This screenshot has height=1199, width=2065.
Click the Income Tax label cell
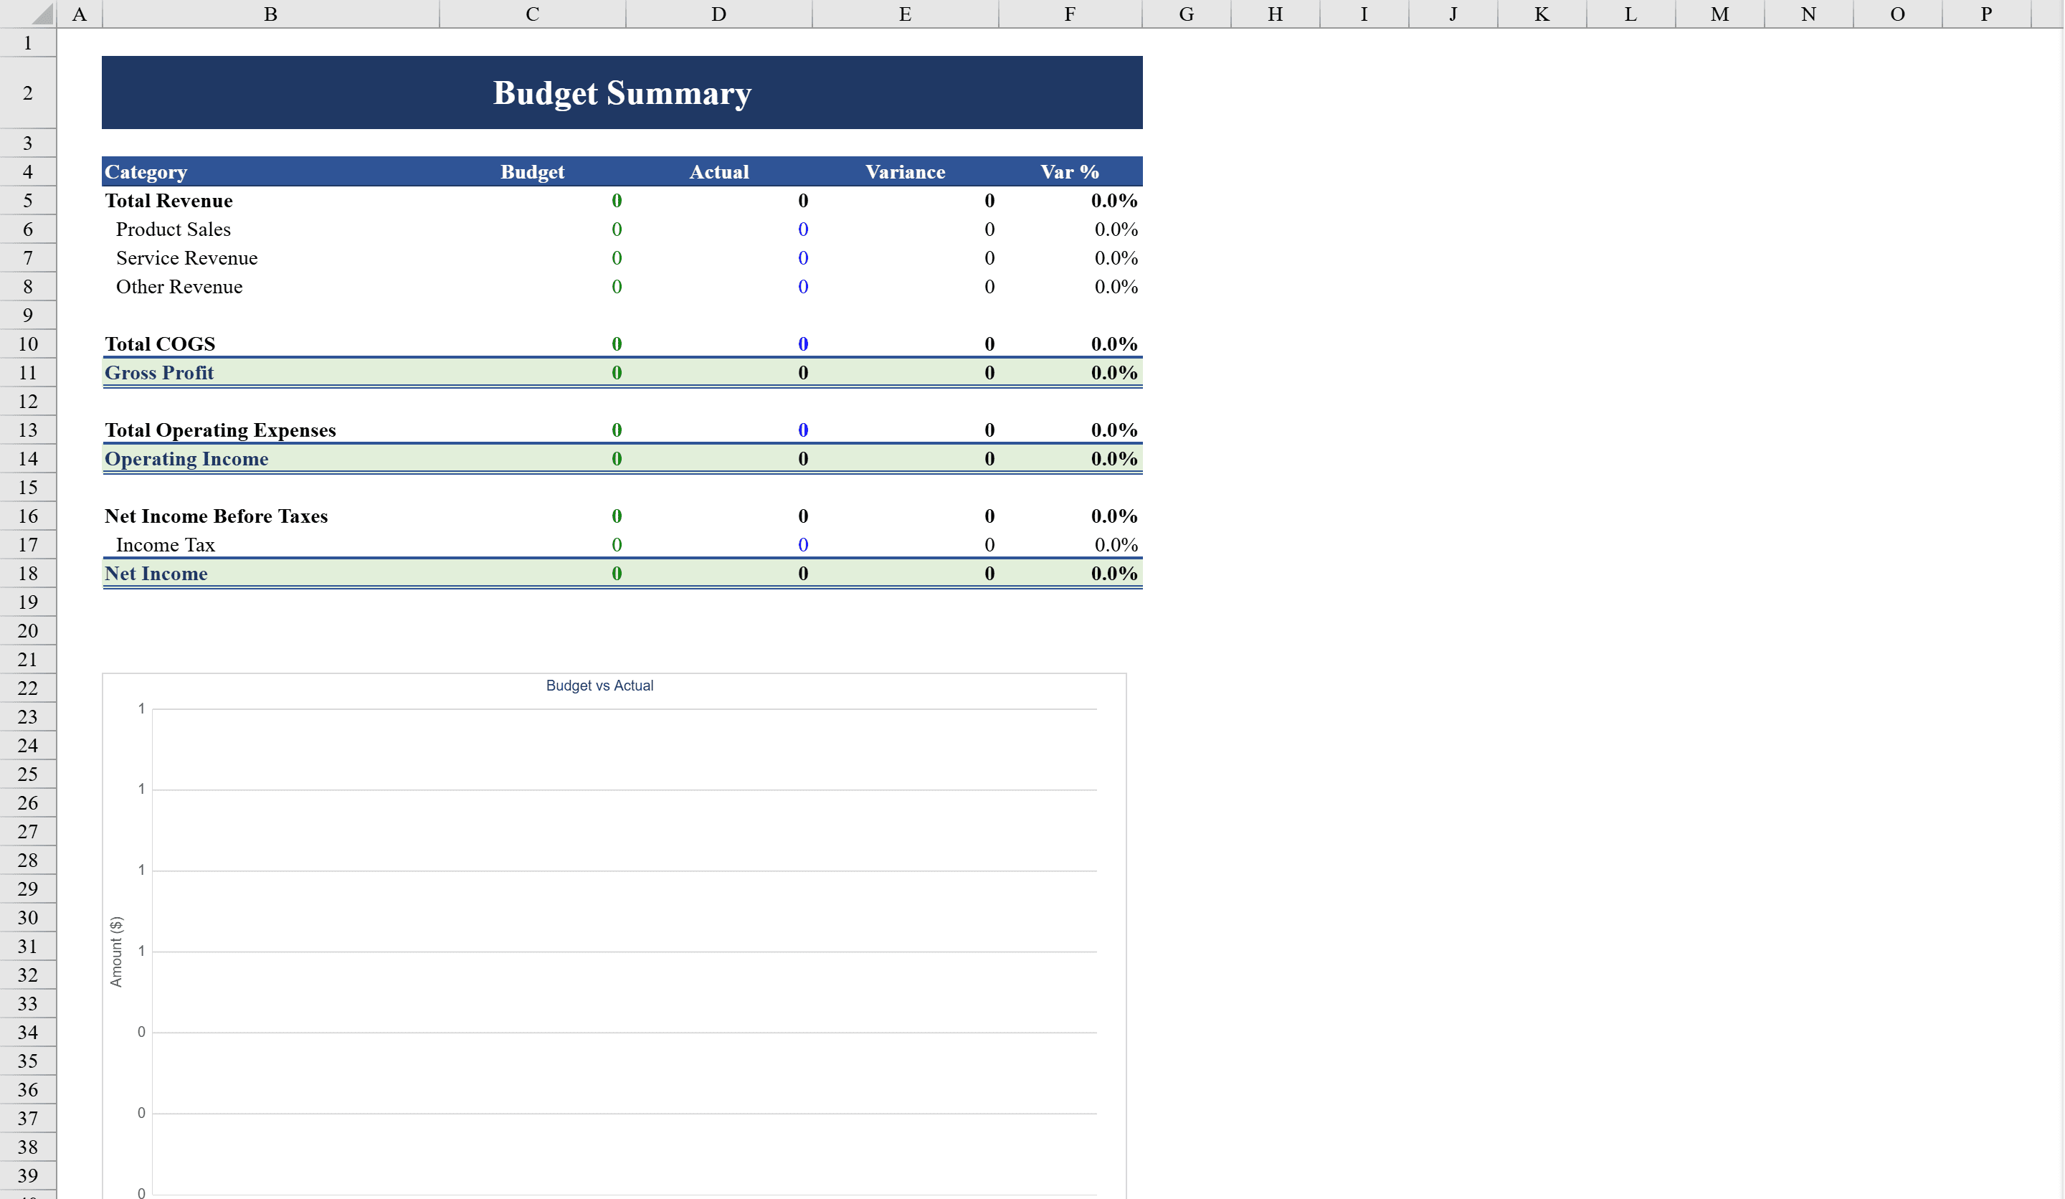click(x=165, y=544)
